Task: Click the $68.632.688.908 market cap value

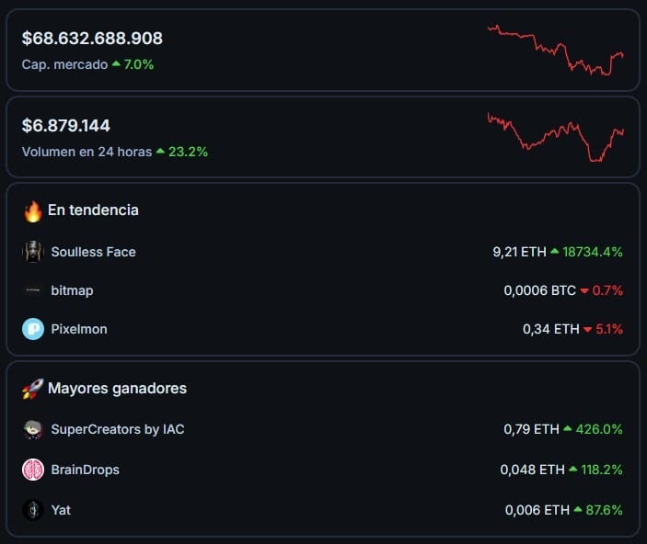Action: tap(92, 39)
